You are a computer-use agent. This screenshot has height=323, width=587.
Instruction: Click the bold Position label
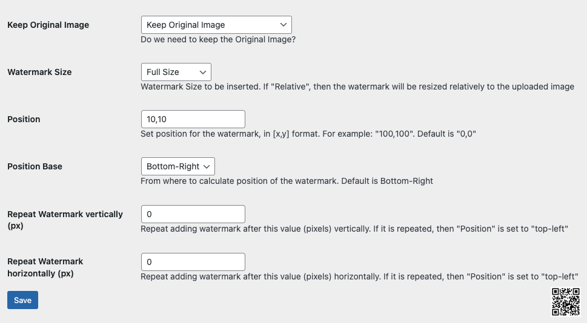(x=24, y=119)
